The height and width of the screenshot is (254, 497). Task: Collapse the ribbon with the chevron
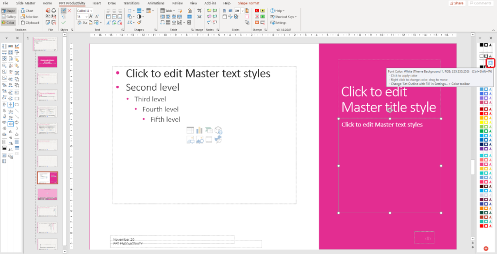coord(493,30)
